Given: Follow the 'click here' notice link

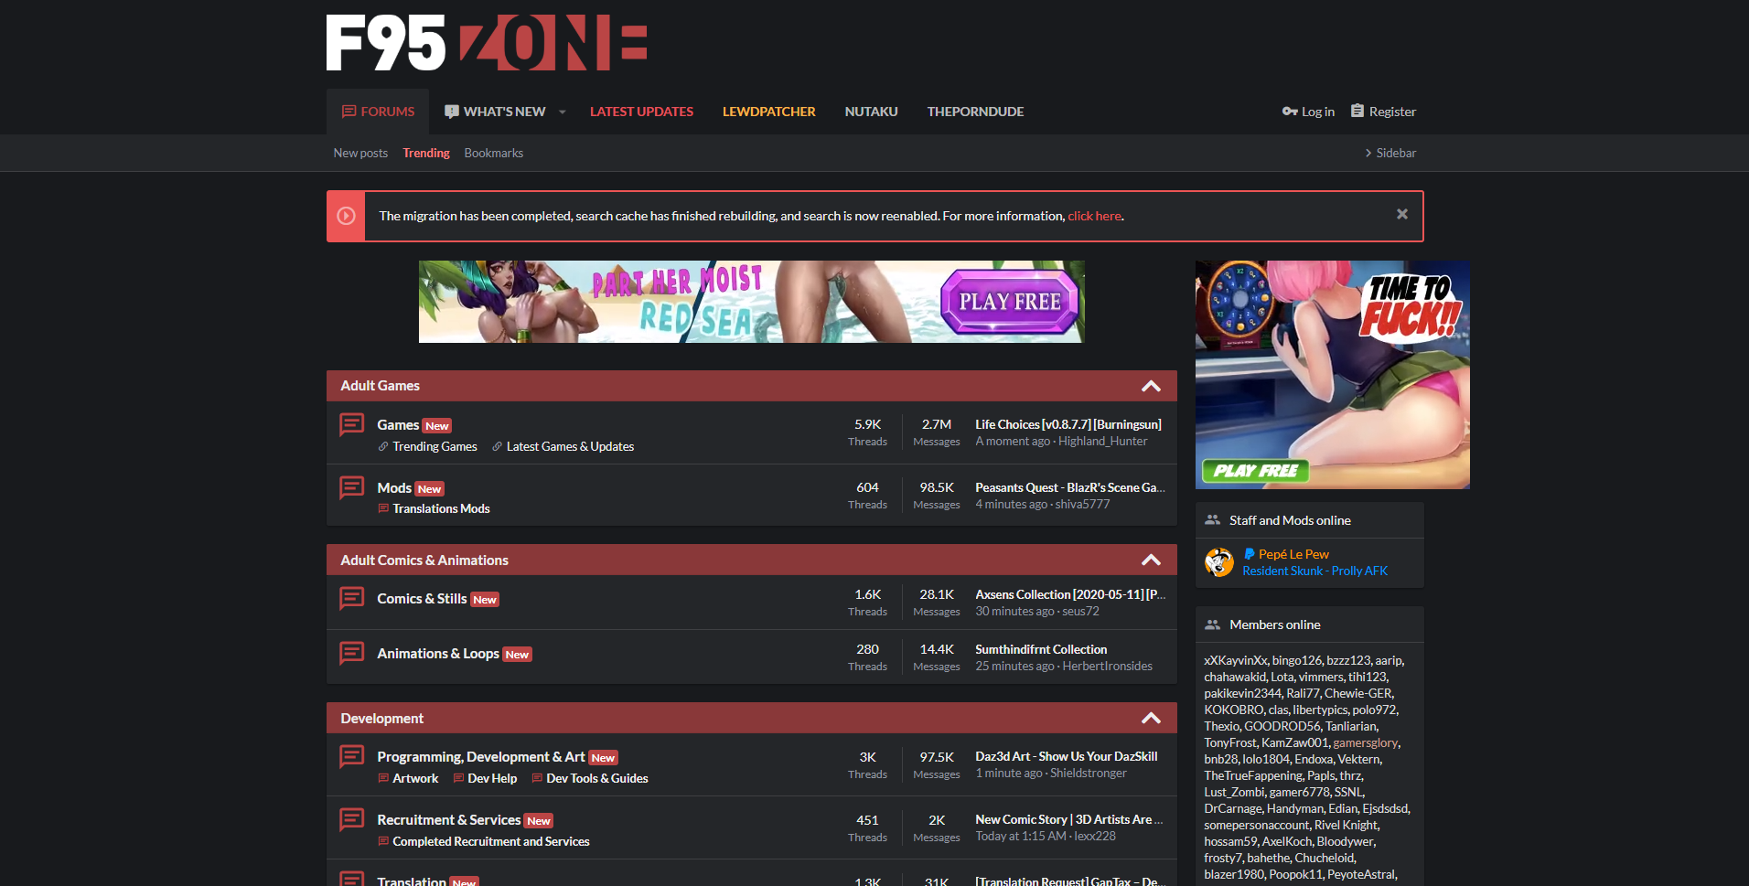Looking at the screenshot, I should 1094,216.
